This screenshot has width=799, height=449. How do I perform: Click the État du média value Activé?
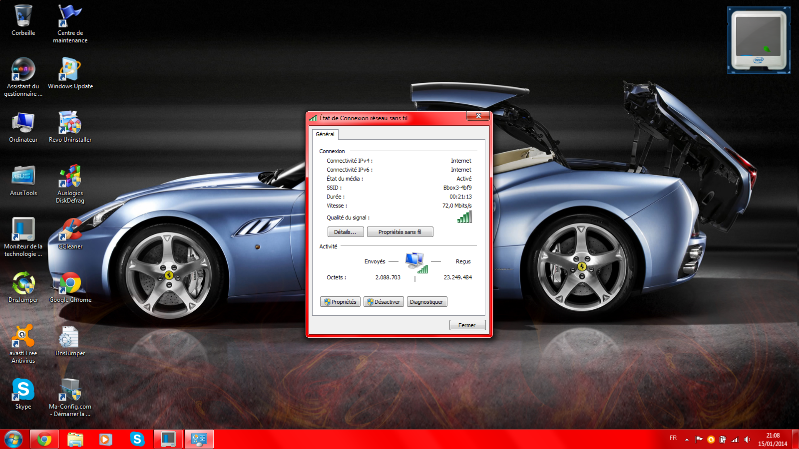(x=464, y=179)
